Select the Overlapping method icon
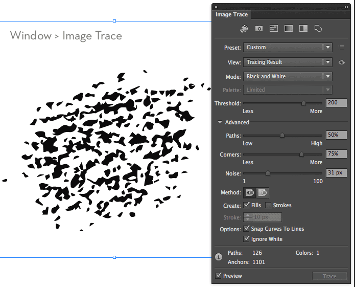Image resolution: width=355 pixels, height=287 pixels. point(263,193)
